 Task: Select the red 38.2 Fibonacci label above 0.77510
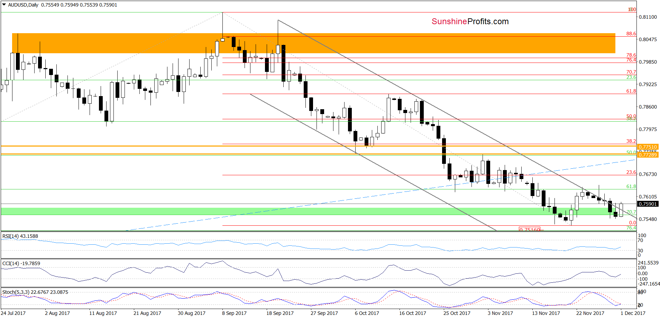pos(631,141)
